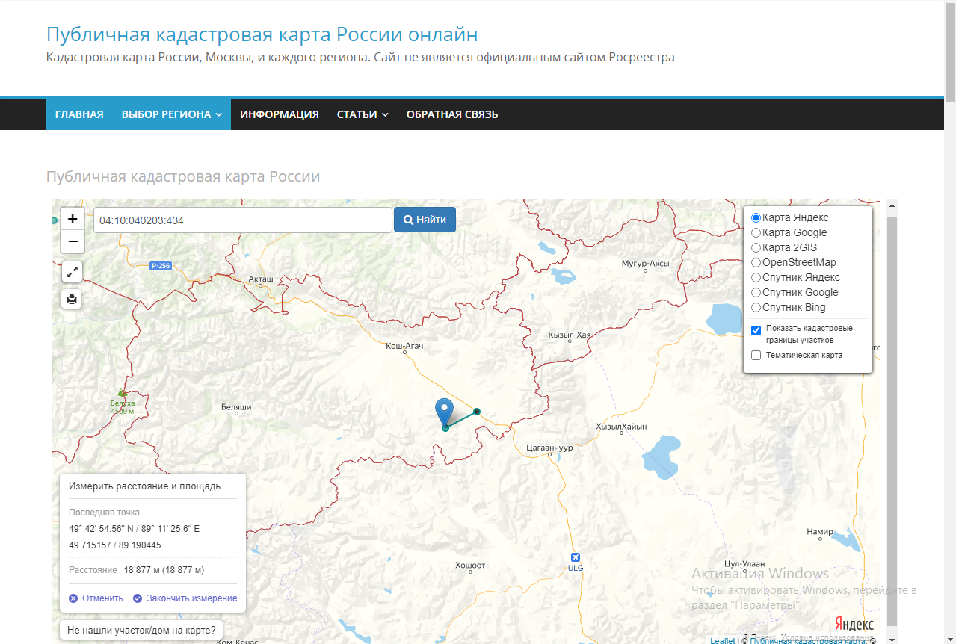Open the Информация menu item
The height and width of the screenshot is (644, 956).
point(280,114)
